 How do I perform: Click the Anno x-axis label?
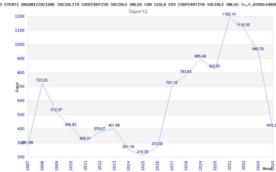[x=268, y=169]
